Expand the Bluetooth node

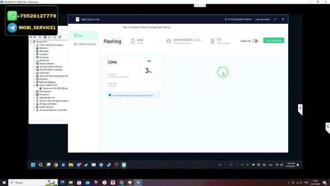point(34,51)
